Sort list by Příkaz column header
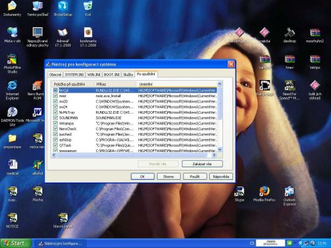The image size is (331, 248). 115,84
